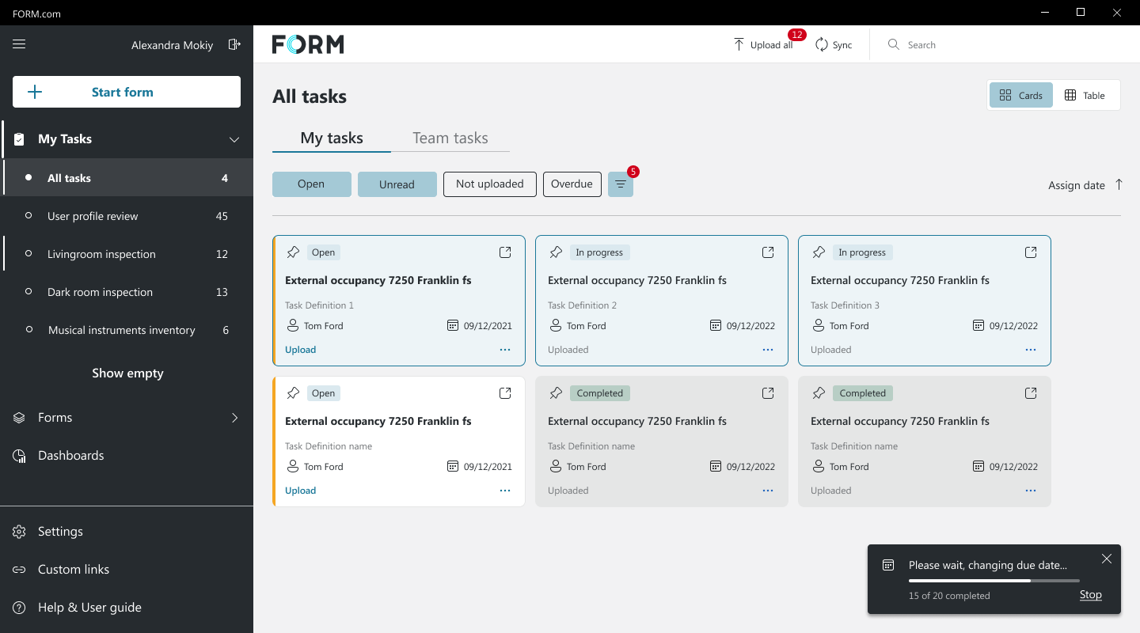Open the filter icon with badge 5
1140x633 pixels.
click(x=621, y=184)
